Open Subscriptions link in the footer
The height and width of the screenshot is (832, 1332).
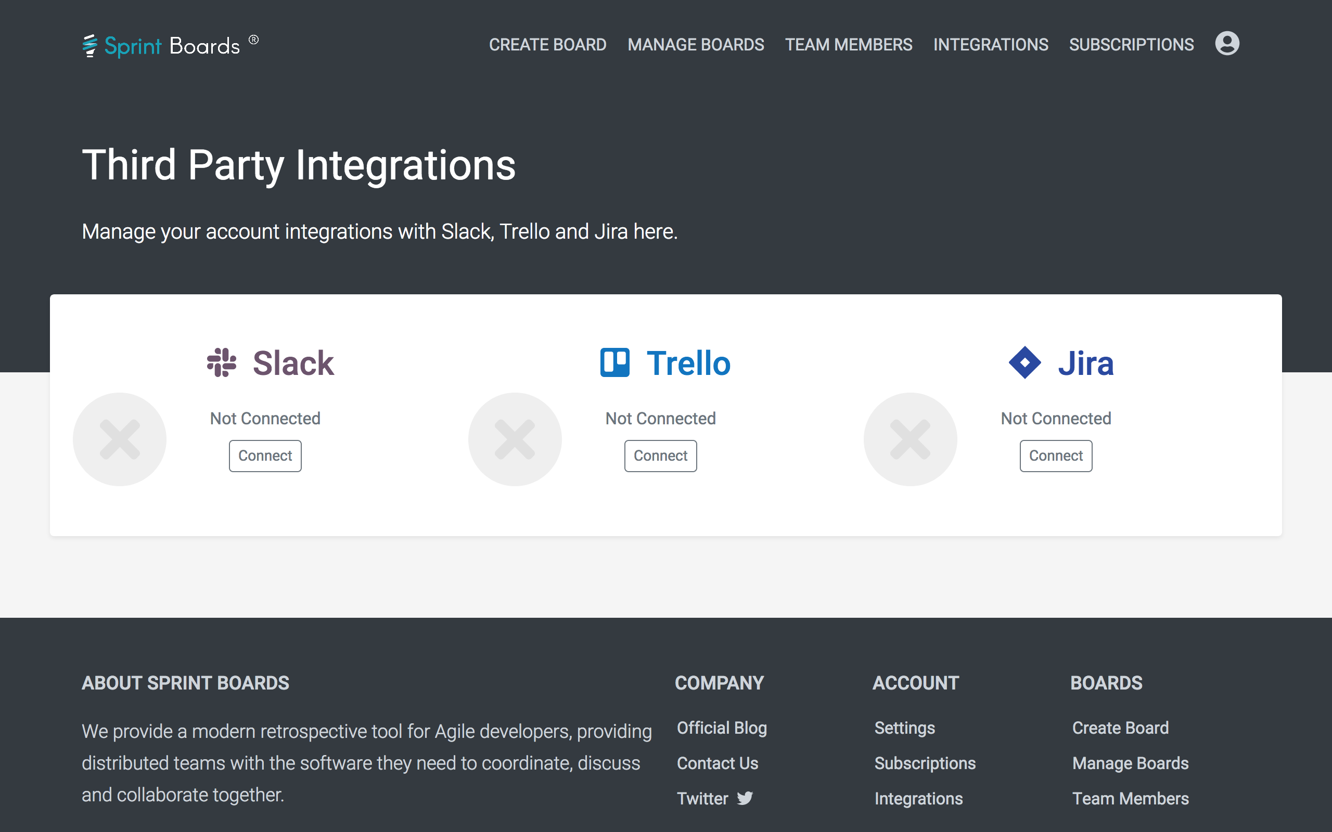tap(925, 763)
